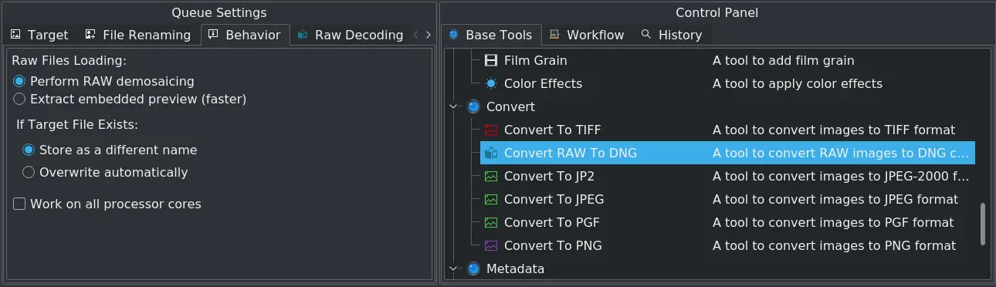Show tabs to the left in Queue Settings
Viewport: 996px width, 287px height.
(416, 35)
